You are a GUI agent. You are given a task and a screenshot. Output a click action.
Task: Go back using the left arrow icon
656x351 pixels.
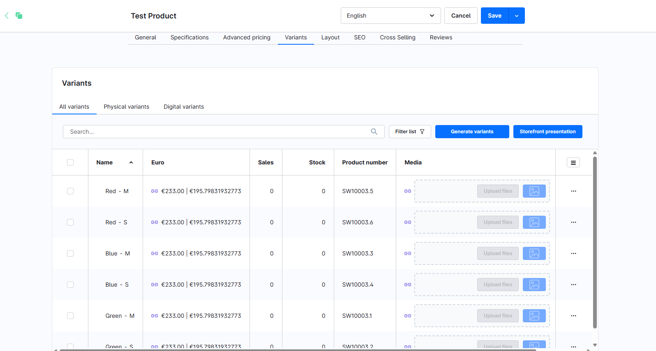point(7,16)
